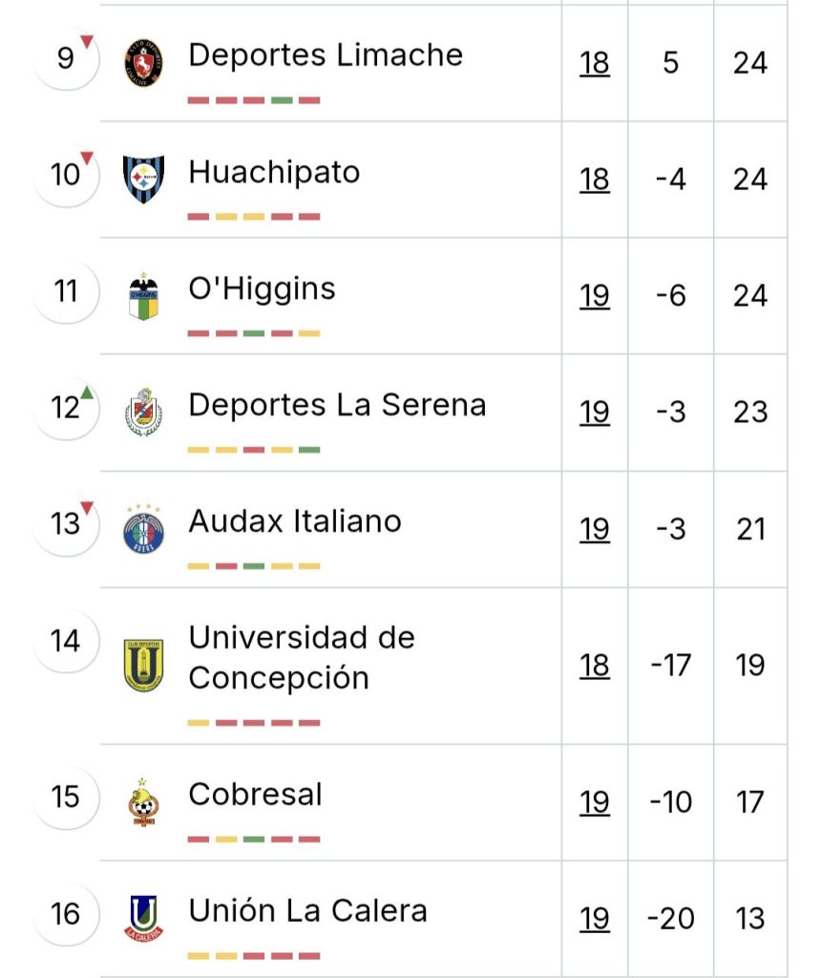Viewport: 821px width, 978px height.
Task: Select the Deportes La Serena badge
Action: tap(143, 412)
